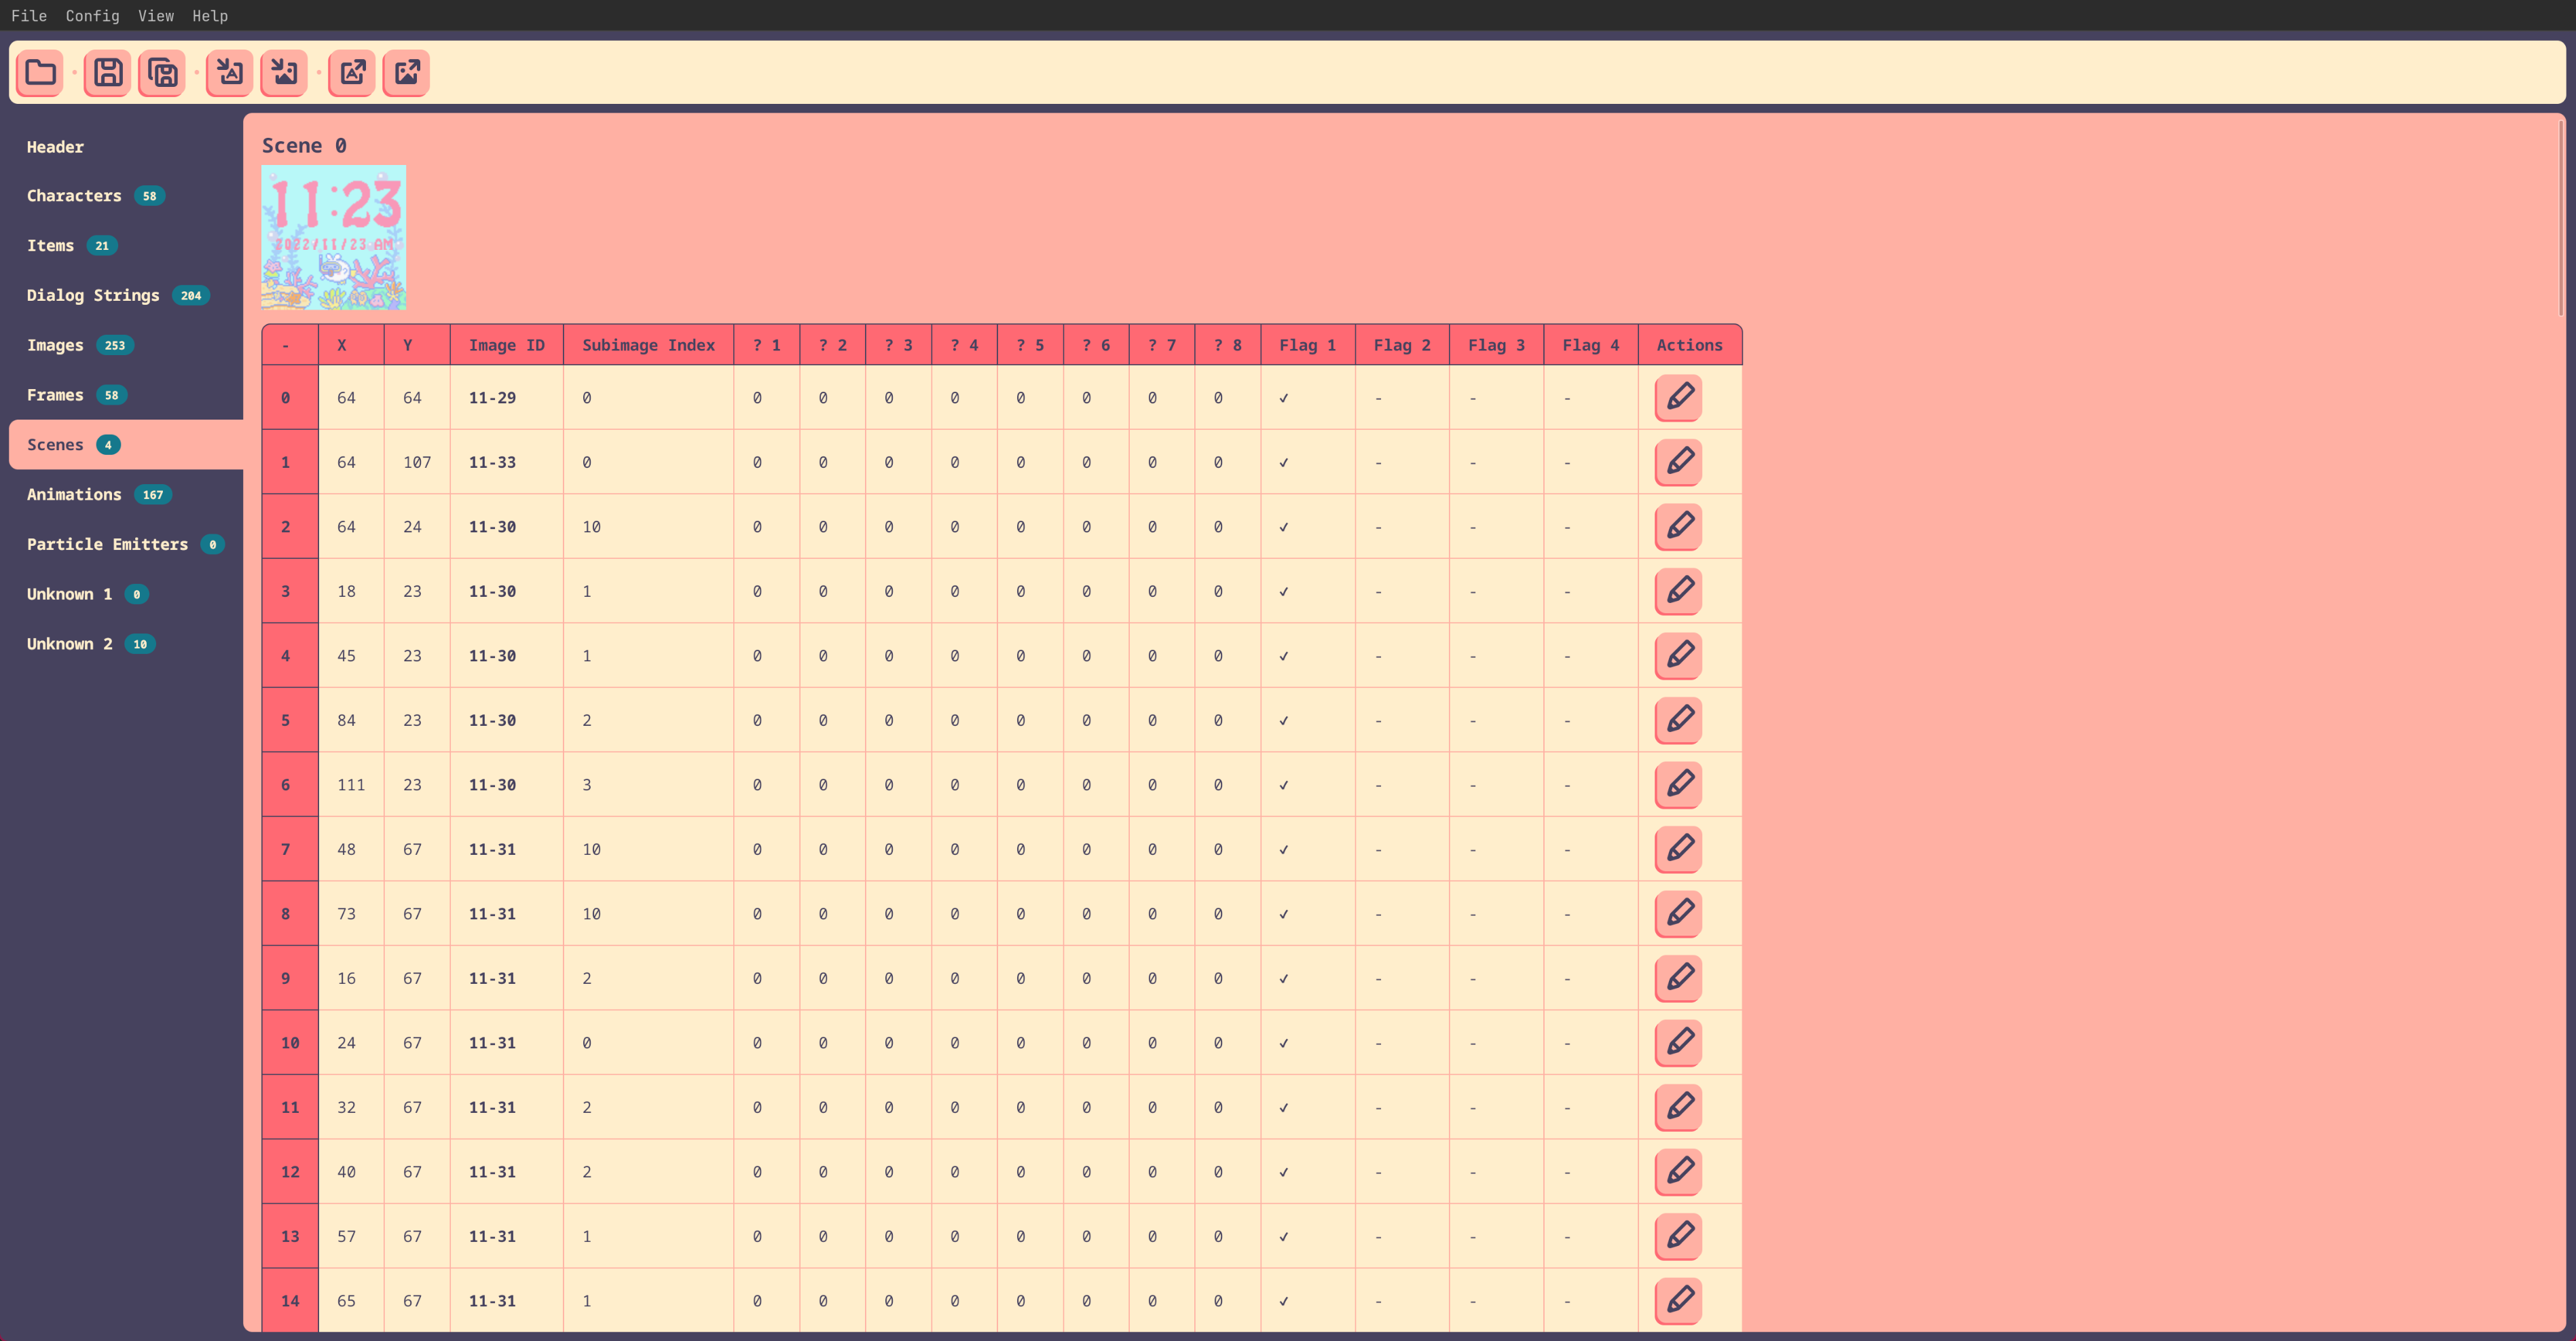Click the Save floppy disk icon
Viewport: 2576px width, 1341px height.
(108, 72)
